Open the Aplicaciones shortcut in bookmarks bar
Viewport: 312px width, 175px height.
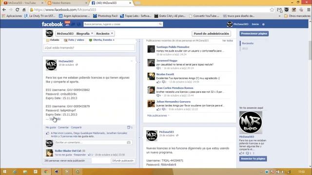point(12,16)
